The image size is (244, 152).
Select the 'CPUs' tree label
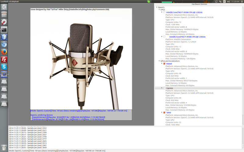[163, 10]
